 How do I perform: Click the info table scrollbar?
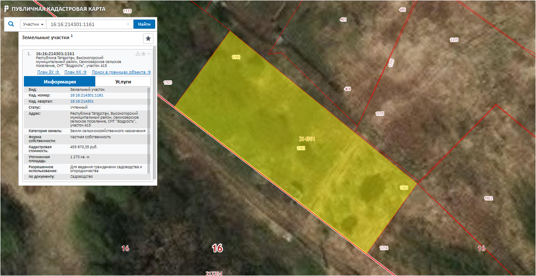149,130
